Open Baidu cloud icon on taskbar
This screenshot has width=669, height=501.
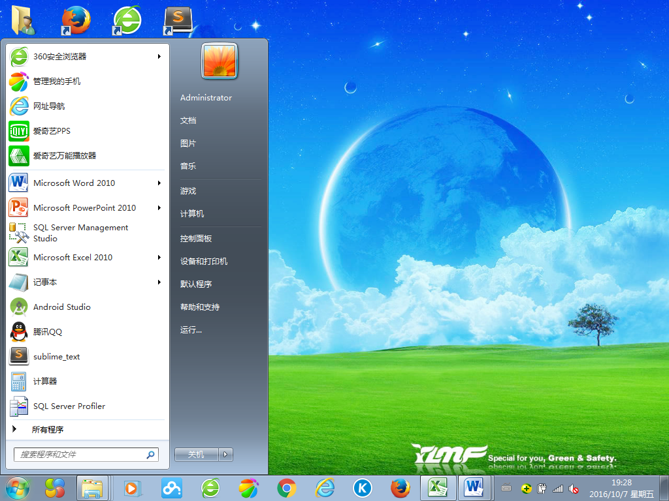(172, 488)
